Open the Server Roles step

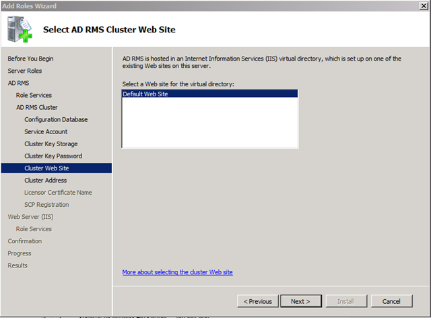point(25,71)
